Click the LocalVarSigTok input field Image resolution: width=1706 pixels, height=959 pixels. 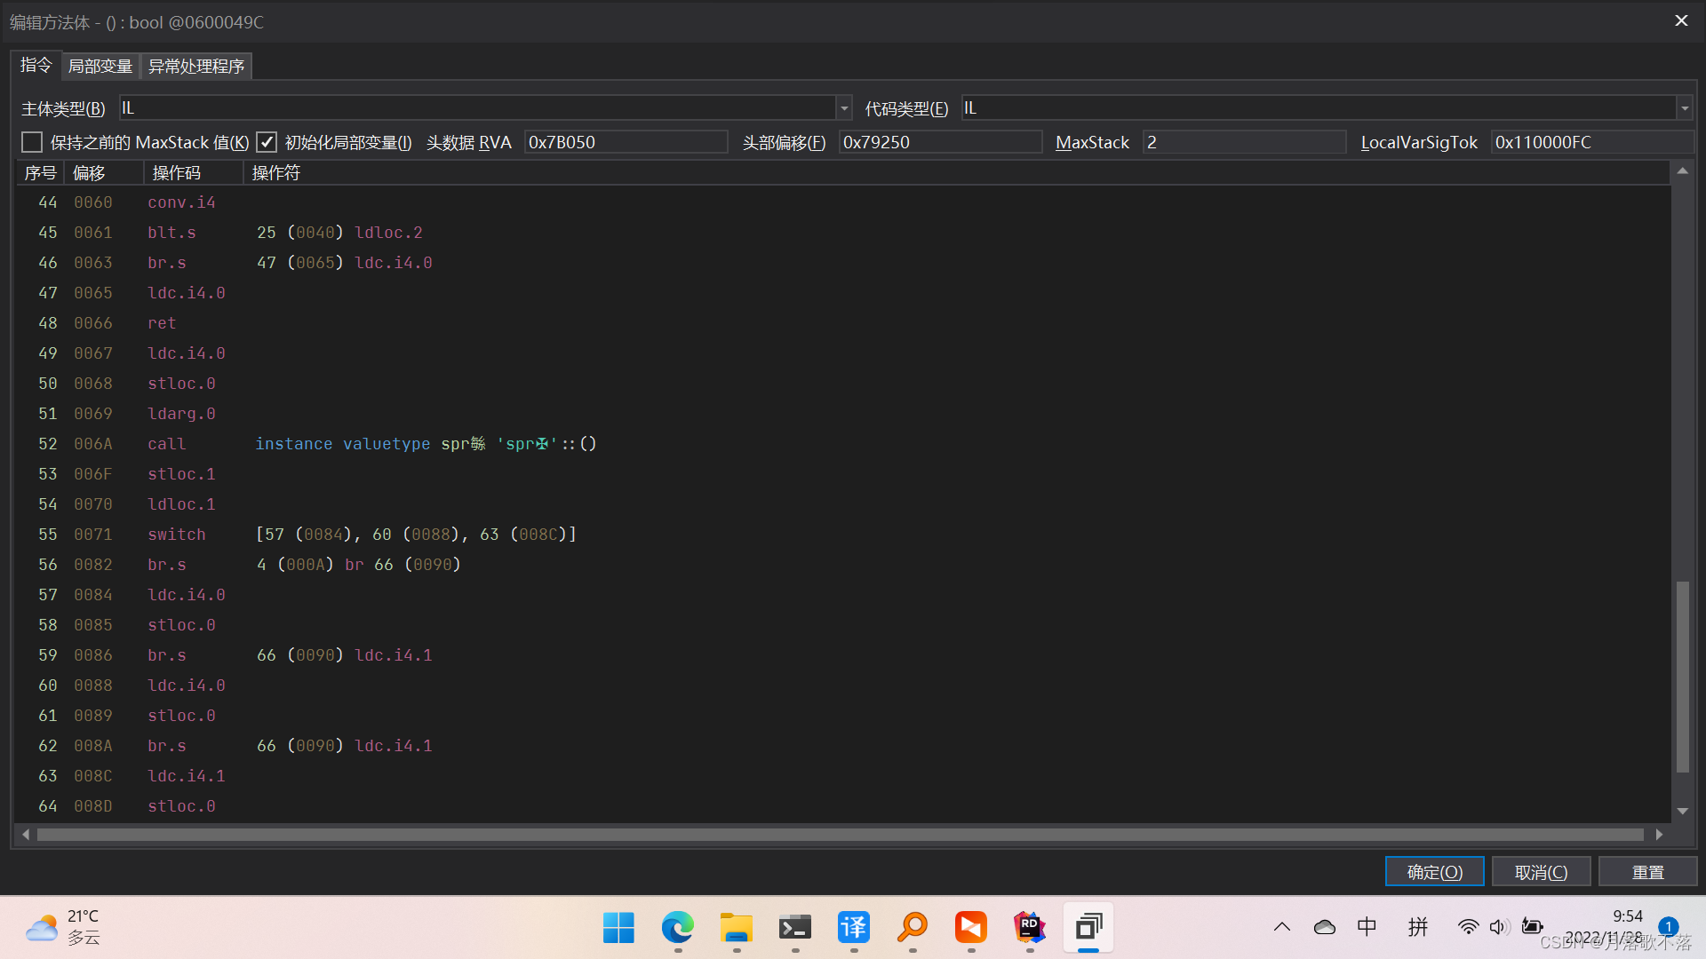tap(1592, 142)
